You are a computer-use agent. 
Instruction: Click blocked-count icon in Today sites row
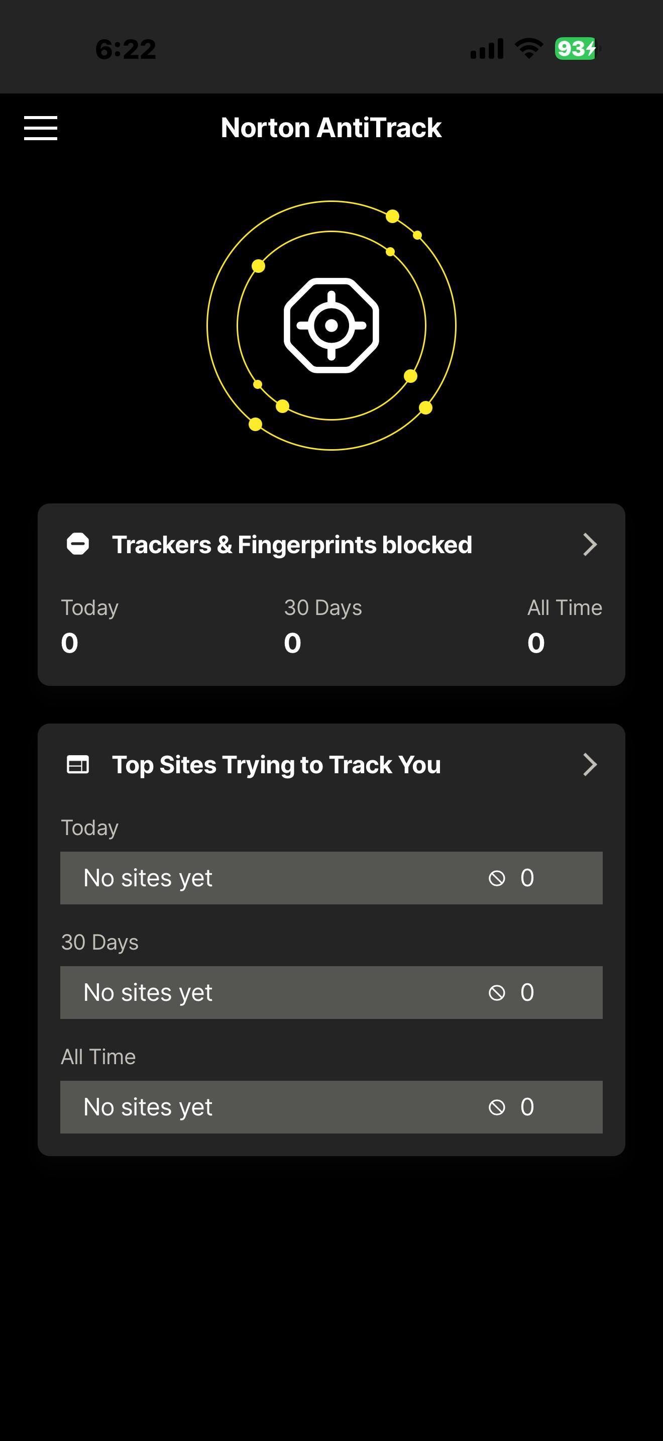click(496, 878)
